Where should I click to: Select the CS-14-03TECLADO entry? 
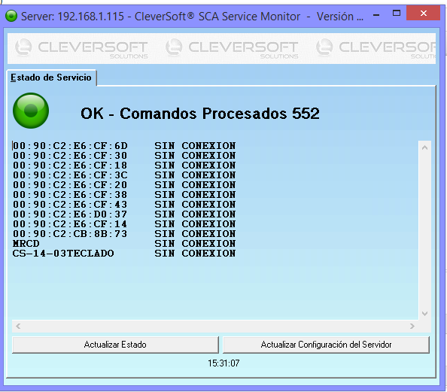[x=124, y=254]
